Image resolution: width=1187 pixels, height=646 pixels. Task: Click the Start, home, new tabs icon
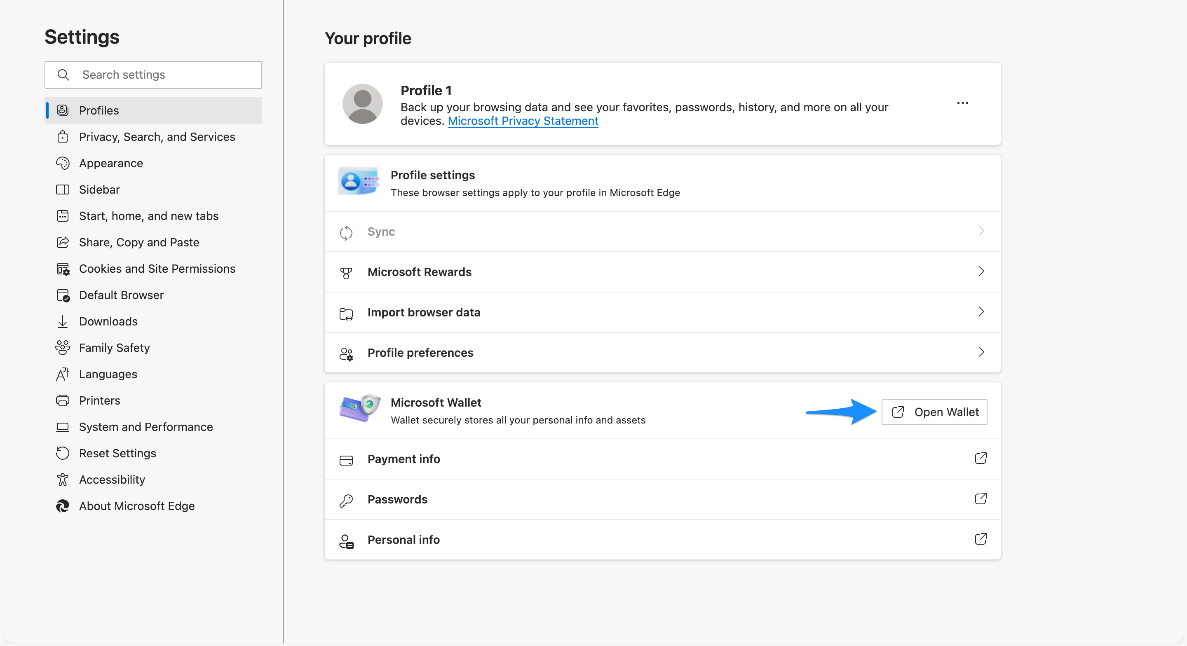63,216
